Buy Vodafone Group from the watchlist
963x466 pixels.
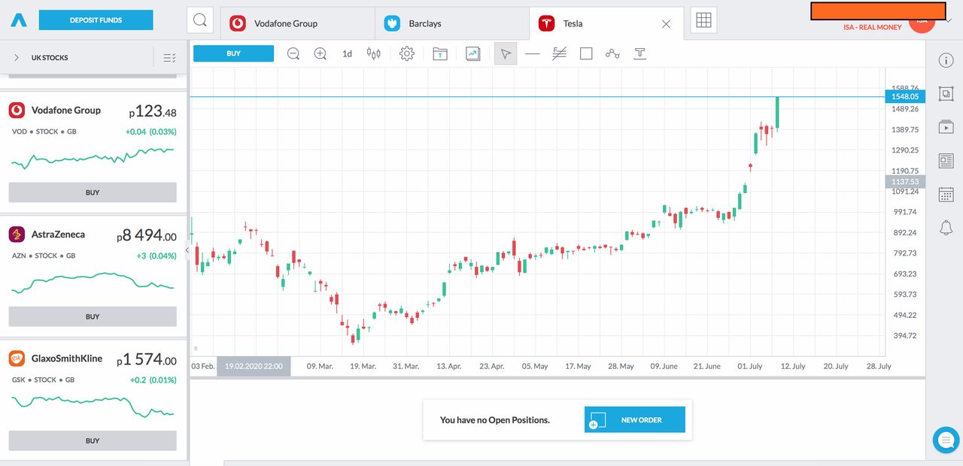[x=93, y=192]
